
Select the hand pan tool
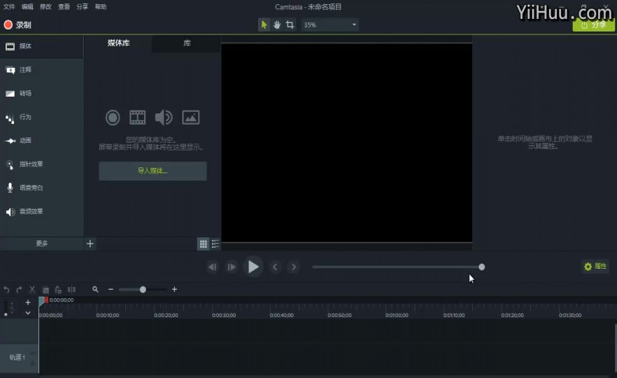(x=277, y=24)
